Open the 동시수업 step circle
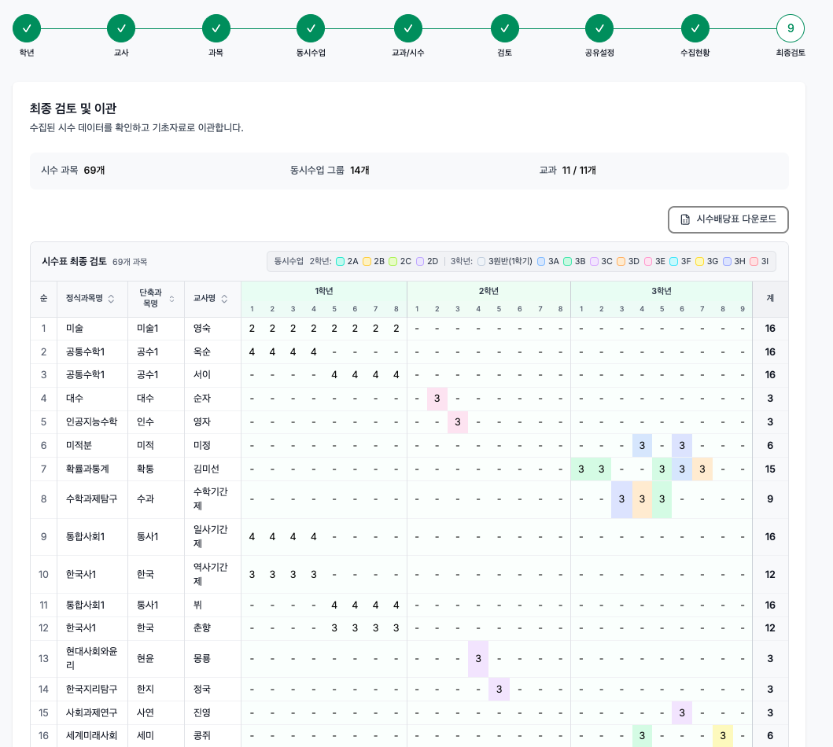This screenshot has height=747, width=833. 311,28
